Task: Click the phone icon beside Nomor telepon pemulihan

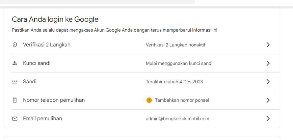Action: pyautogui.click(x=14, y=100)
